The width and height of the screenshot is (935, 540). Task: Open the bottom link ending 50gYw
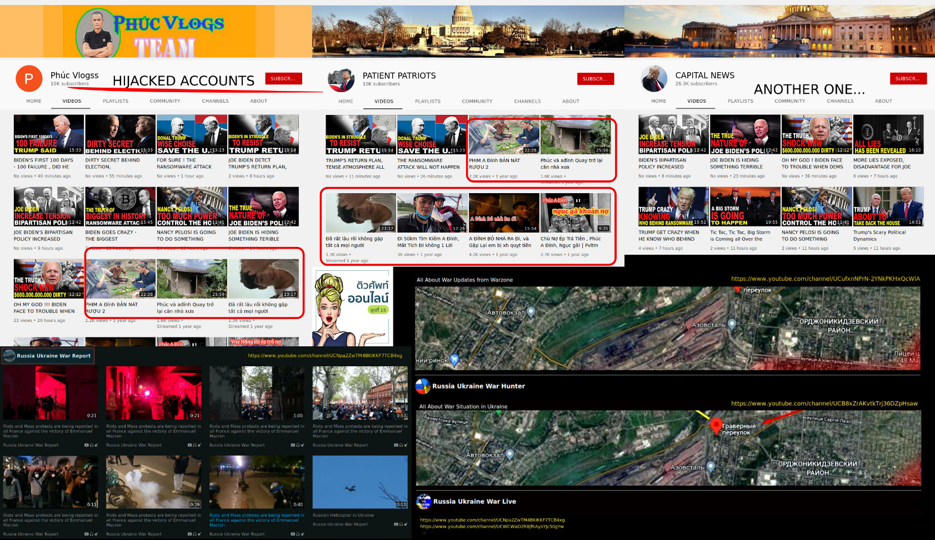492,527
